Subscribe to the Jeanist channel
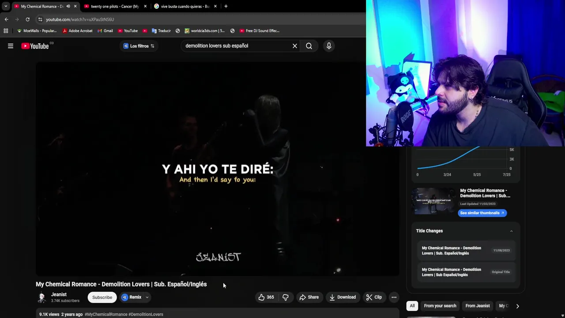This screenshot has width=565, height=318. [x=102, y=297]
